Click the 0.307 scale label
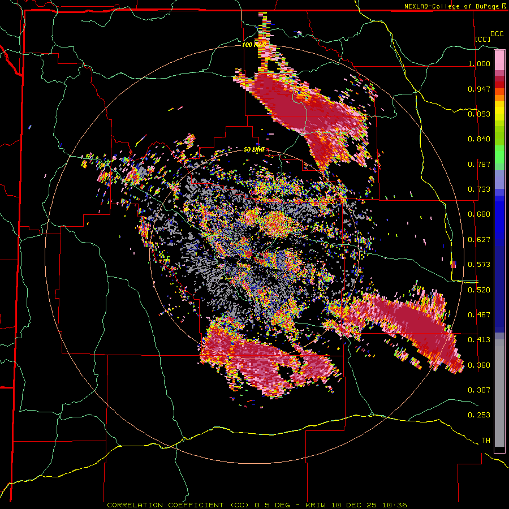509x509 pixels. pyautogui.click(x=479, y=390)
